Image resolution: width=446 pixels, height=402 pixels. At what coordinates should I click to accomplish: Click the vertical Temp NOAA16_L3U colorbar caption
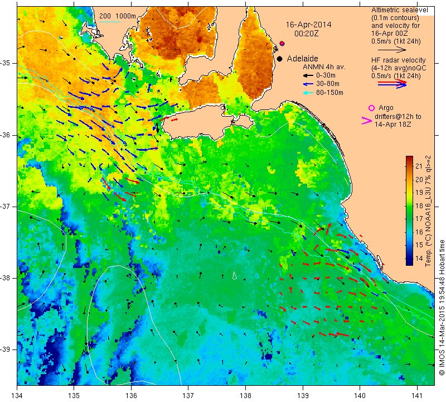pos(428,212)
